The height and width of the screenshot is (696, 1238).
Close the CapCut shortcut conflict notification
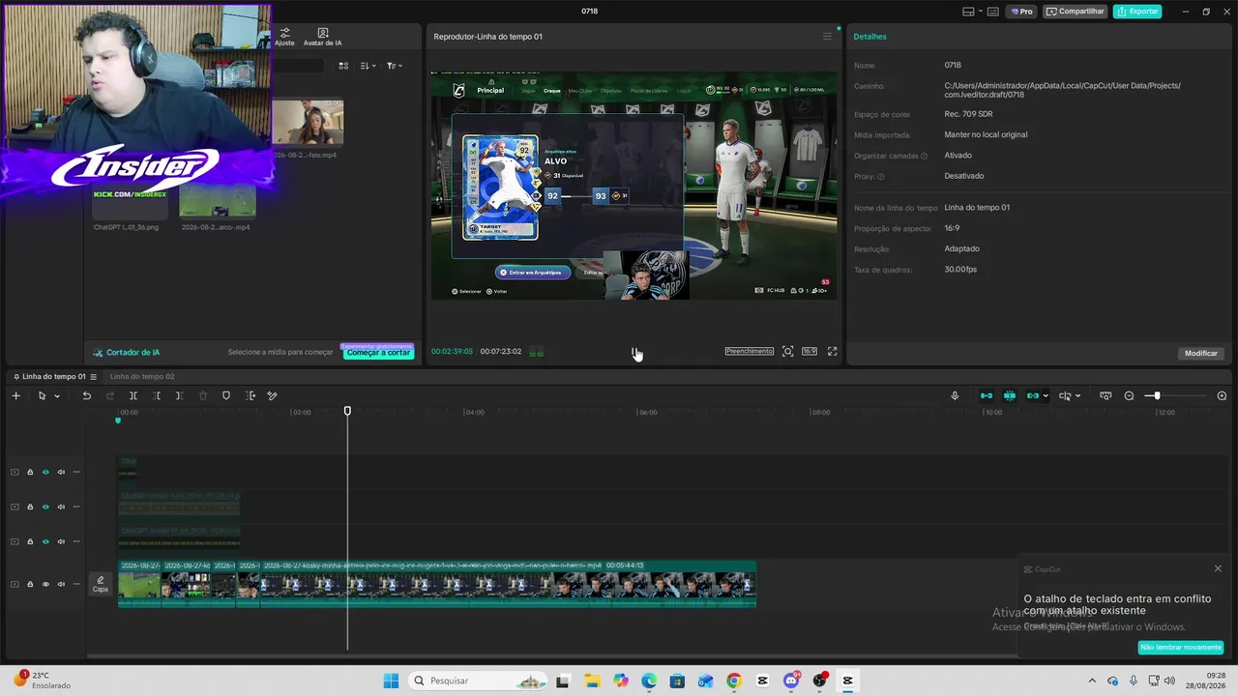click(x=1218, y=568)
